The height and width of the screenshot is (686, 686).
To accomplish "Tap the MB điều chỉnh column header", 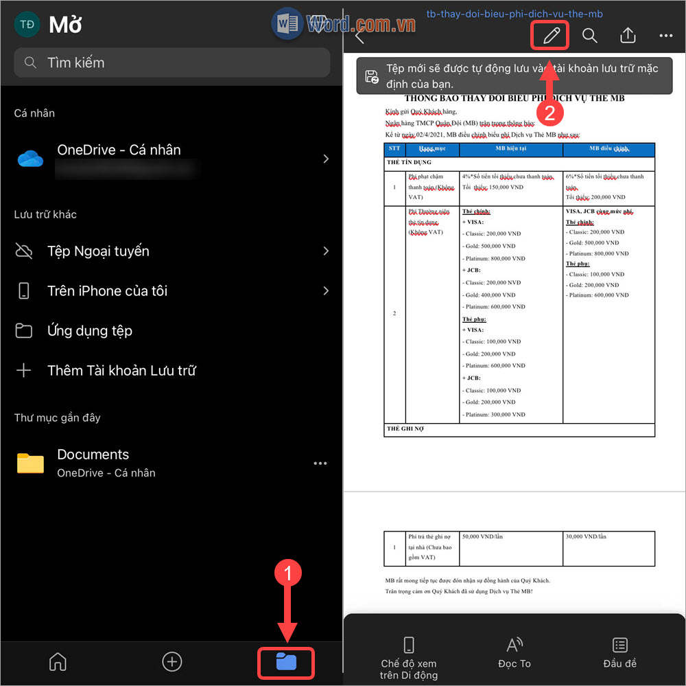I will [x=608, y=150].
